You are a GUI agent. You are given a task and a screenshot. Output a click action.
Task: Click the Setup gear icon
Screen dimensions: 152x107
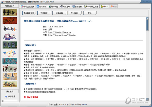point(102,6)
